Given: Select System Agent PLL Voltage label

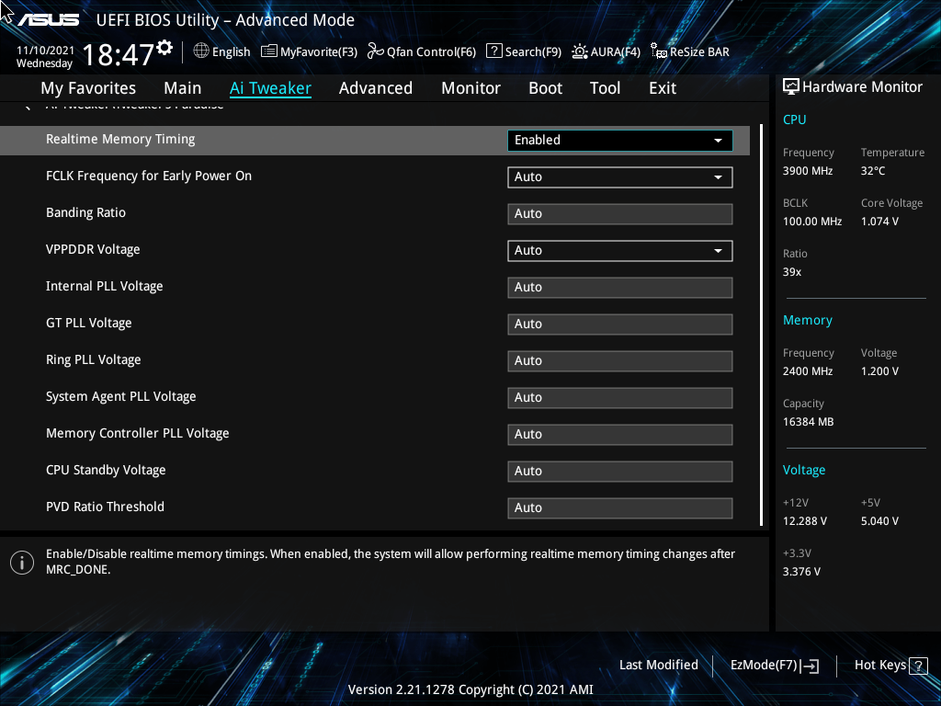Looking at the screenshot, I should coord(121,396).
